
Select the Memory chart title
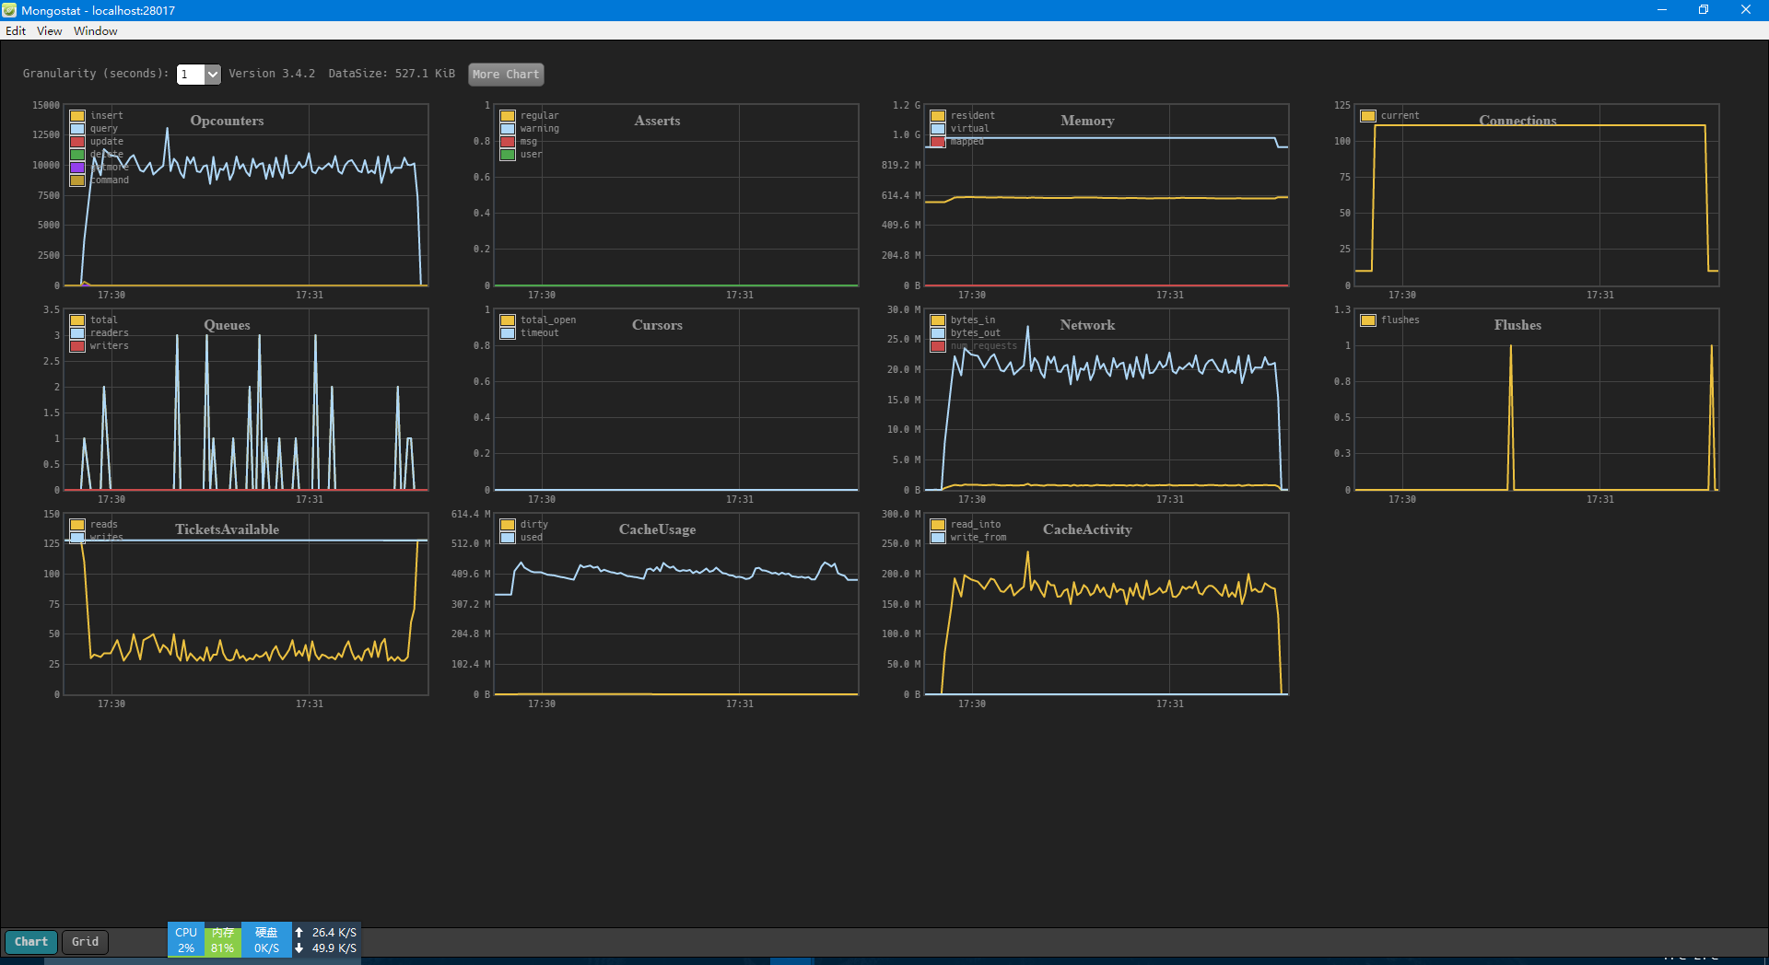click(1087, 121)
